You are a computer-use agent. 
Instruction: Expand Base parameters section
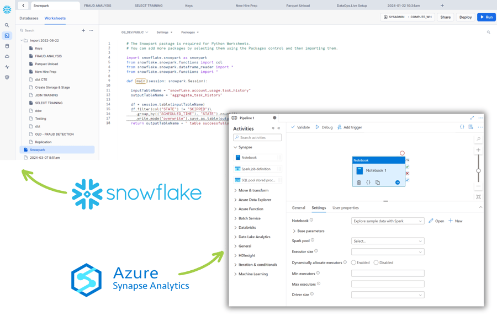294,231
